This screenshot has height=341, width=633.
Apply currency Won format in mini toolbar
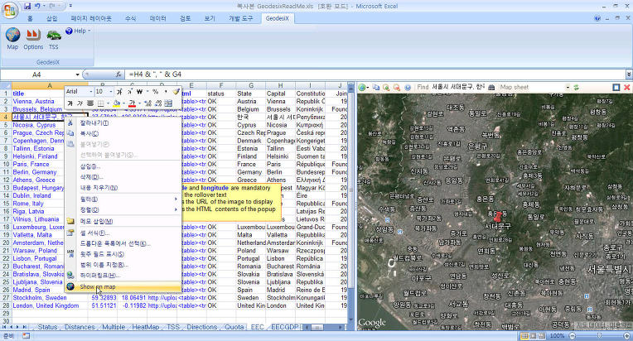pos(140,92)
